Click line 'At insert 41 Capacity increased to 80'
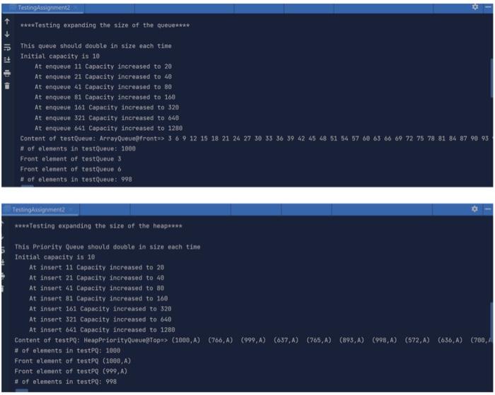Viewport: 495px width, 395px height. click(x=97, y=288)
